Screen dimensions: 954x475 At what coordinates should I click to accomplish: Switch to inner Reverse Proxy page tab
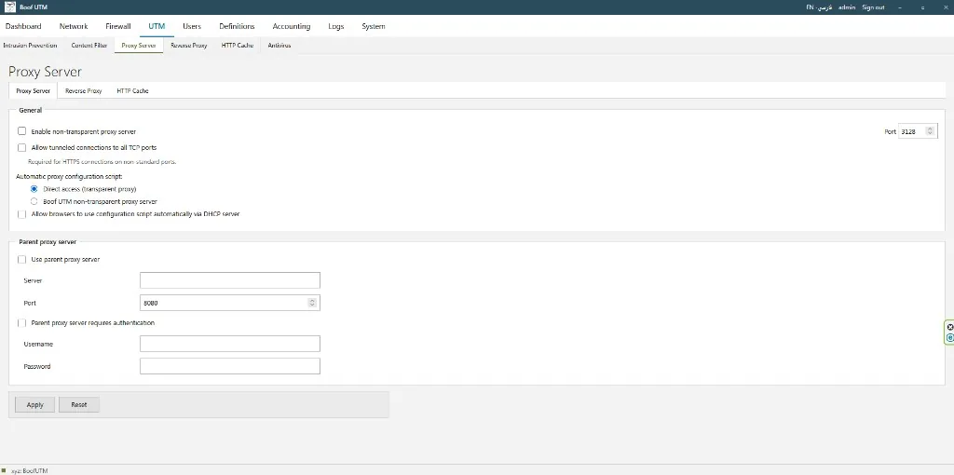click(x=83, y=90)
